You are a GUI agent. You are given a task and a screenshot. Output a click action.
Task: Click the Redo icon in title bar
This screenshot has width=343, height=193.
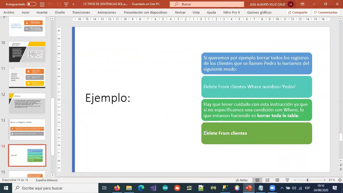pos(59,4)
